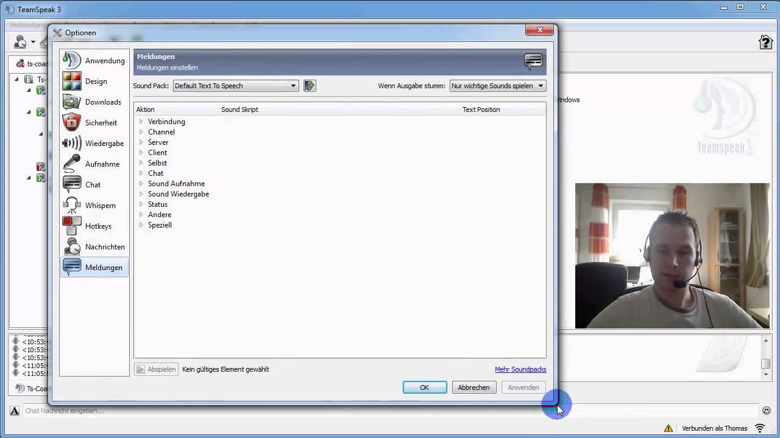Open the Wiedergabe options page
780x438 pixels.
(94, 143)
